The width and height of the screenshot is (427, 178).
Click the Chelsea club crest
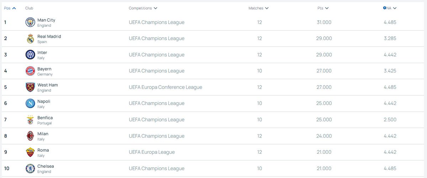click(x=30, y=168)
